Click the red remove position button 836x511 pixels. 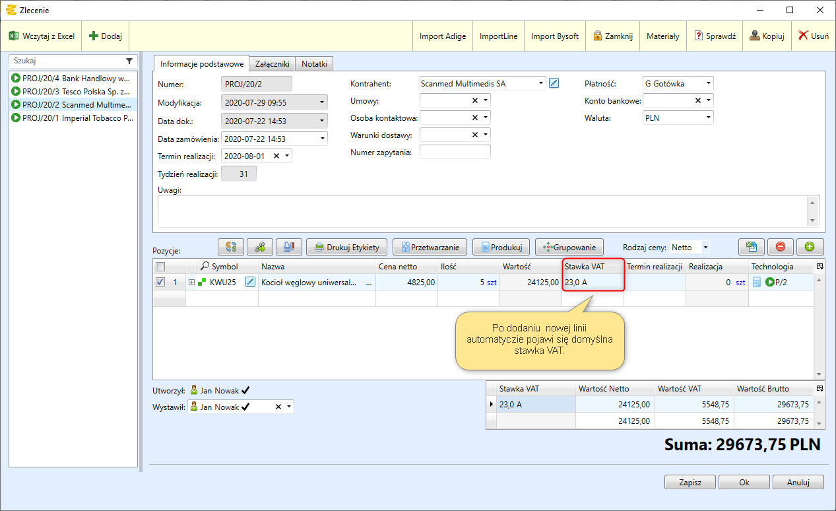coord(781,247)
